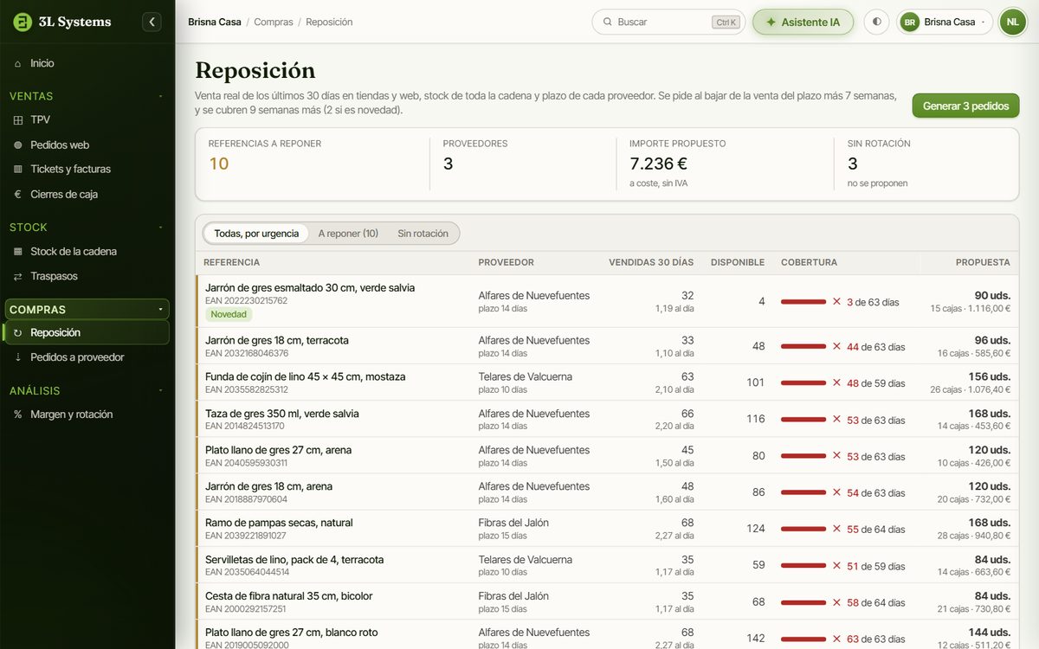The height and width of the screenshot is (649, 1039).
Task: Open the NL user avatar menu
Action: (x=1012, y=22)
